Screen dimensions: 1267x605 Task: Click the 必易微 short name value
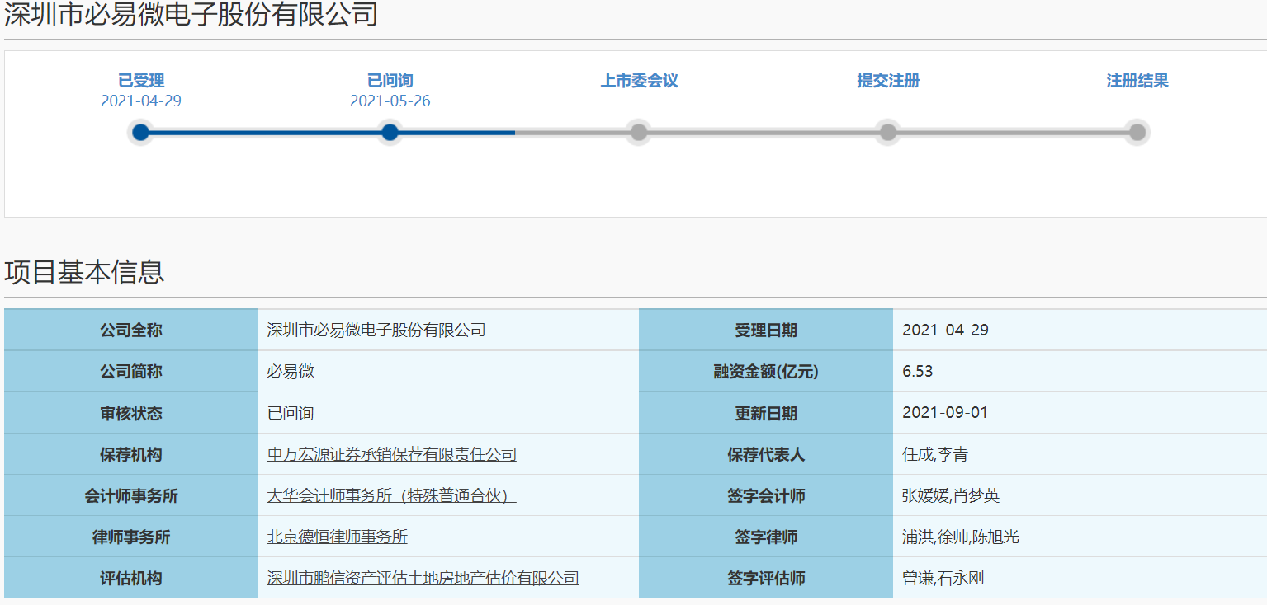pyautogui.click(x=291, y=371)
